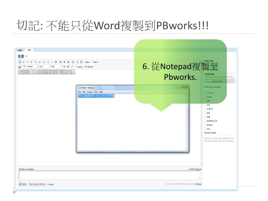Select the Images and files tab
This screenshot has width=268, height=201.
tap(217, 82)
